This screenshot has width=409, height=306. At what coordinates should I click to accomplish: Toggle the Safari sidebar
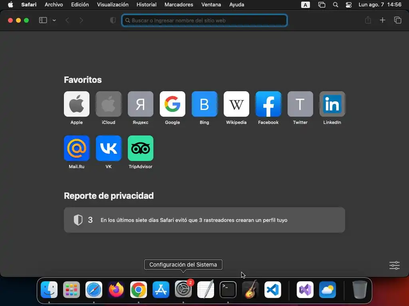point(43,20)
